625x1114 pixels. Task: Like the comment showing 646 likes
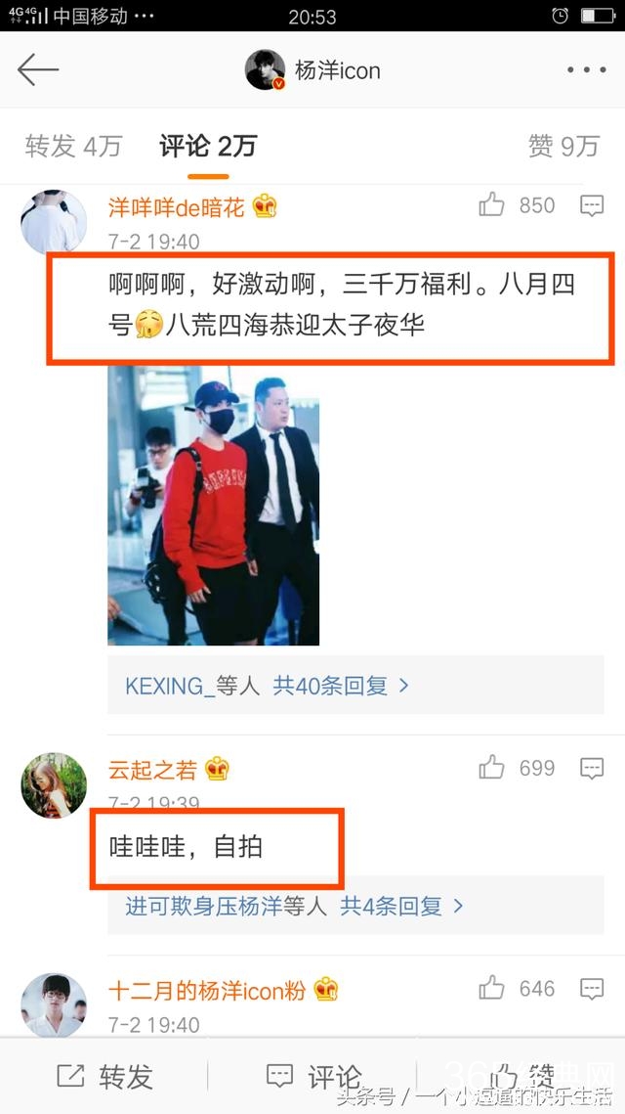pyautogui.click(x=491, y=988)
